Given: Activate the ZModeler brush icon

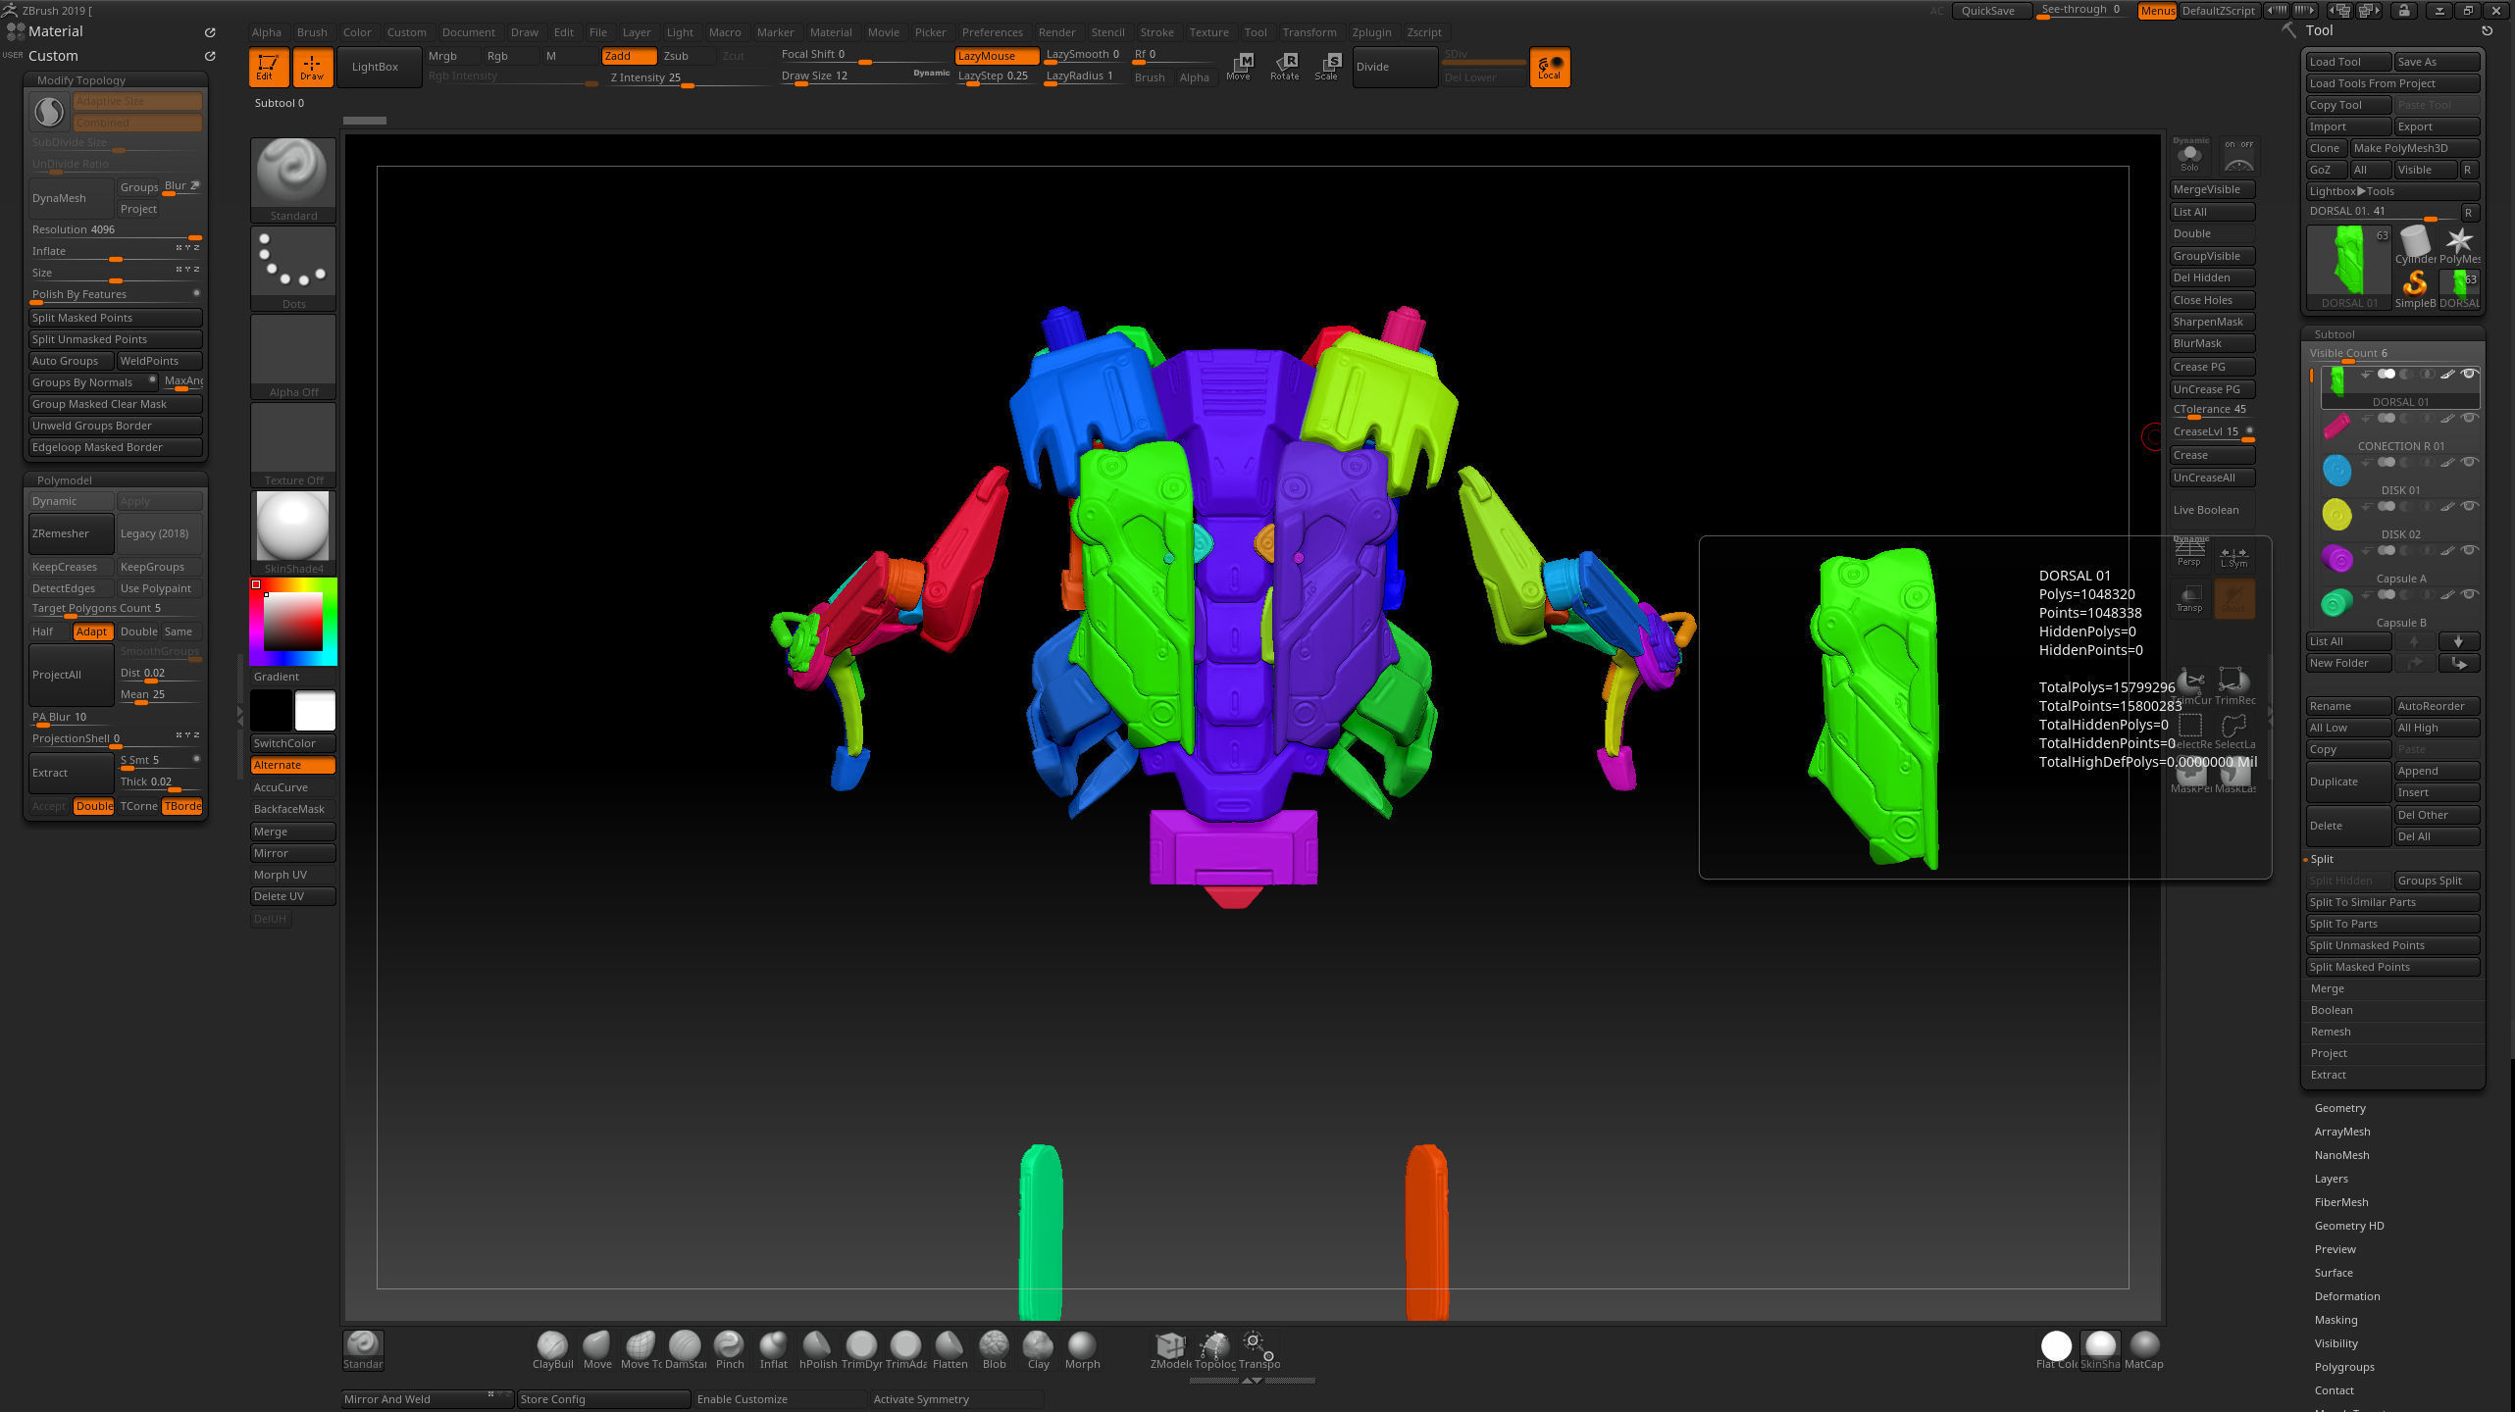Looking at the screenshot, I should 1169,1345.
